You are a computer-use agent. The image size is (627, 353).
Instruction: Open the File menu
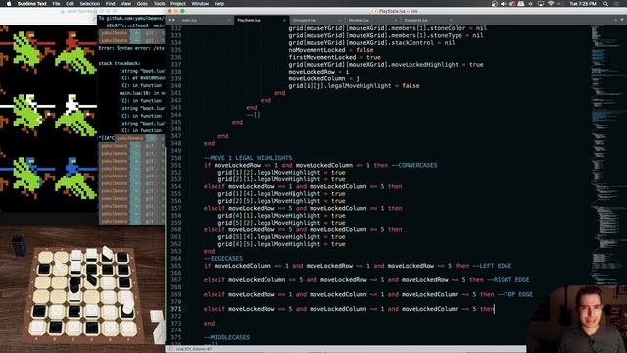[56, 4]
